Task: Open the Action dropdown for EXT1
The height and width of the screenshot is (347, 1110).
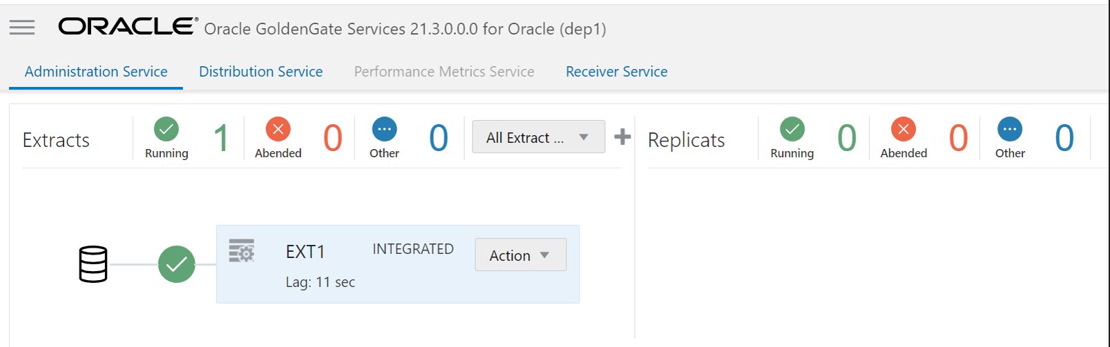Action: (520, 255)
